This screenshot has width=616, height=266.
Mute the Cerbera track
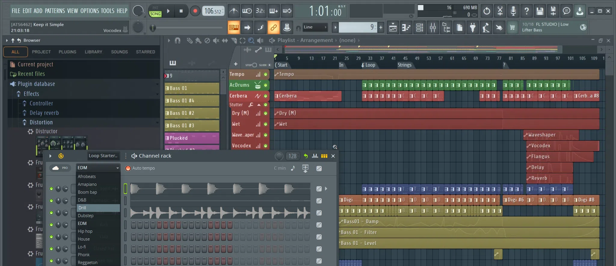(x=266, y=96)
